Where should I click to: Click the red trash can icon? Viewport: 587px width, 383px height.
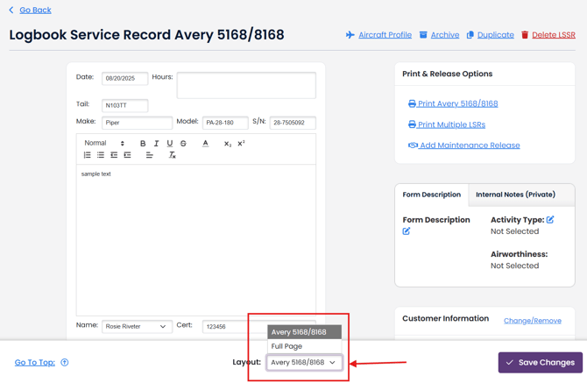click(x=525, y=35)
